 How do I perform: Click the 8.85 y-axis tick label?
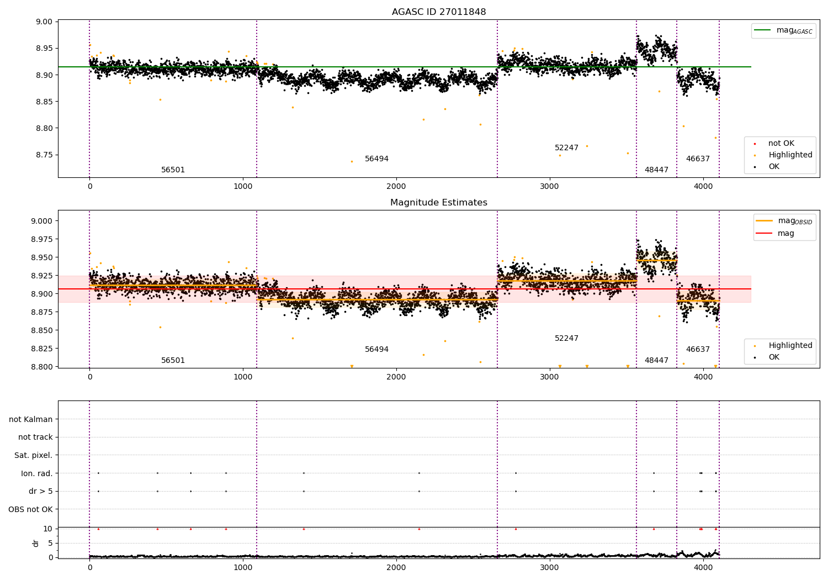tap(44, 102)
